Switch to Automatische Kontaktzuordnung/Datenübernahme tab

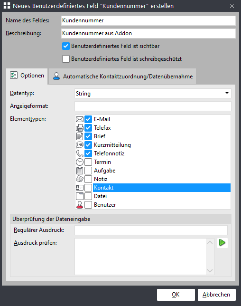click(x=123, y=76)
